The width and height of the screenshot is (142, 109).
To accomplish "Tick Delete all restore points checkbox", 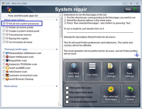I will (x=4, y=27).
